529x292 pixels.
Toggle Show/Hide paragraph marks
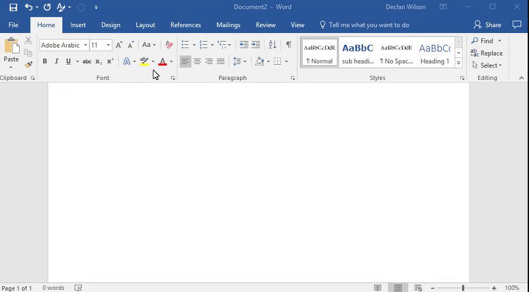click(x=288, y=45)
